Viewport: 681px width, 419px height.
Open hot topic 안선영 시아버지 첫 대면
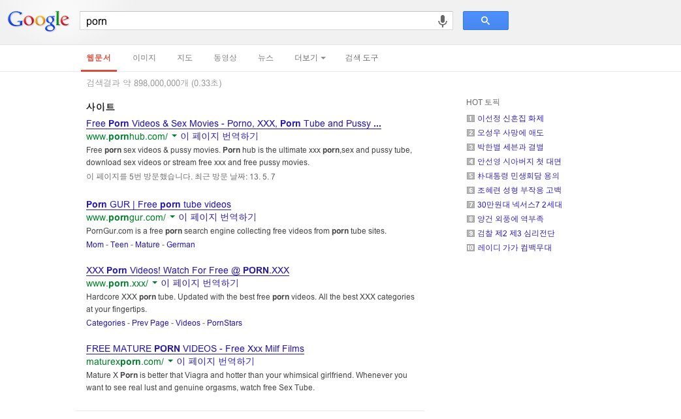pos(520,161)
